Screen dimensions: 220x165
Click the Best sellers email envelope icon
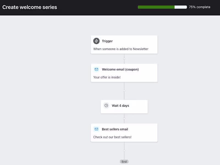[96, 129]
